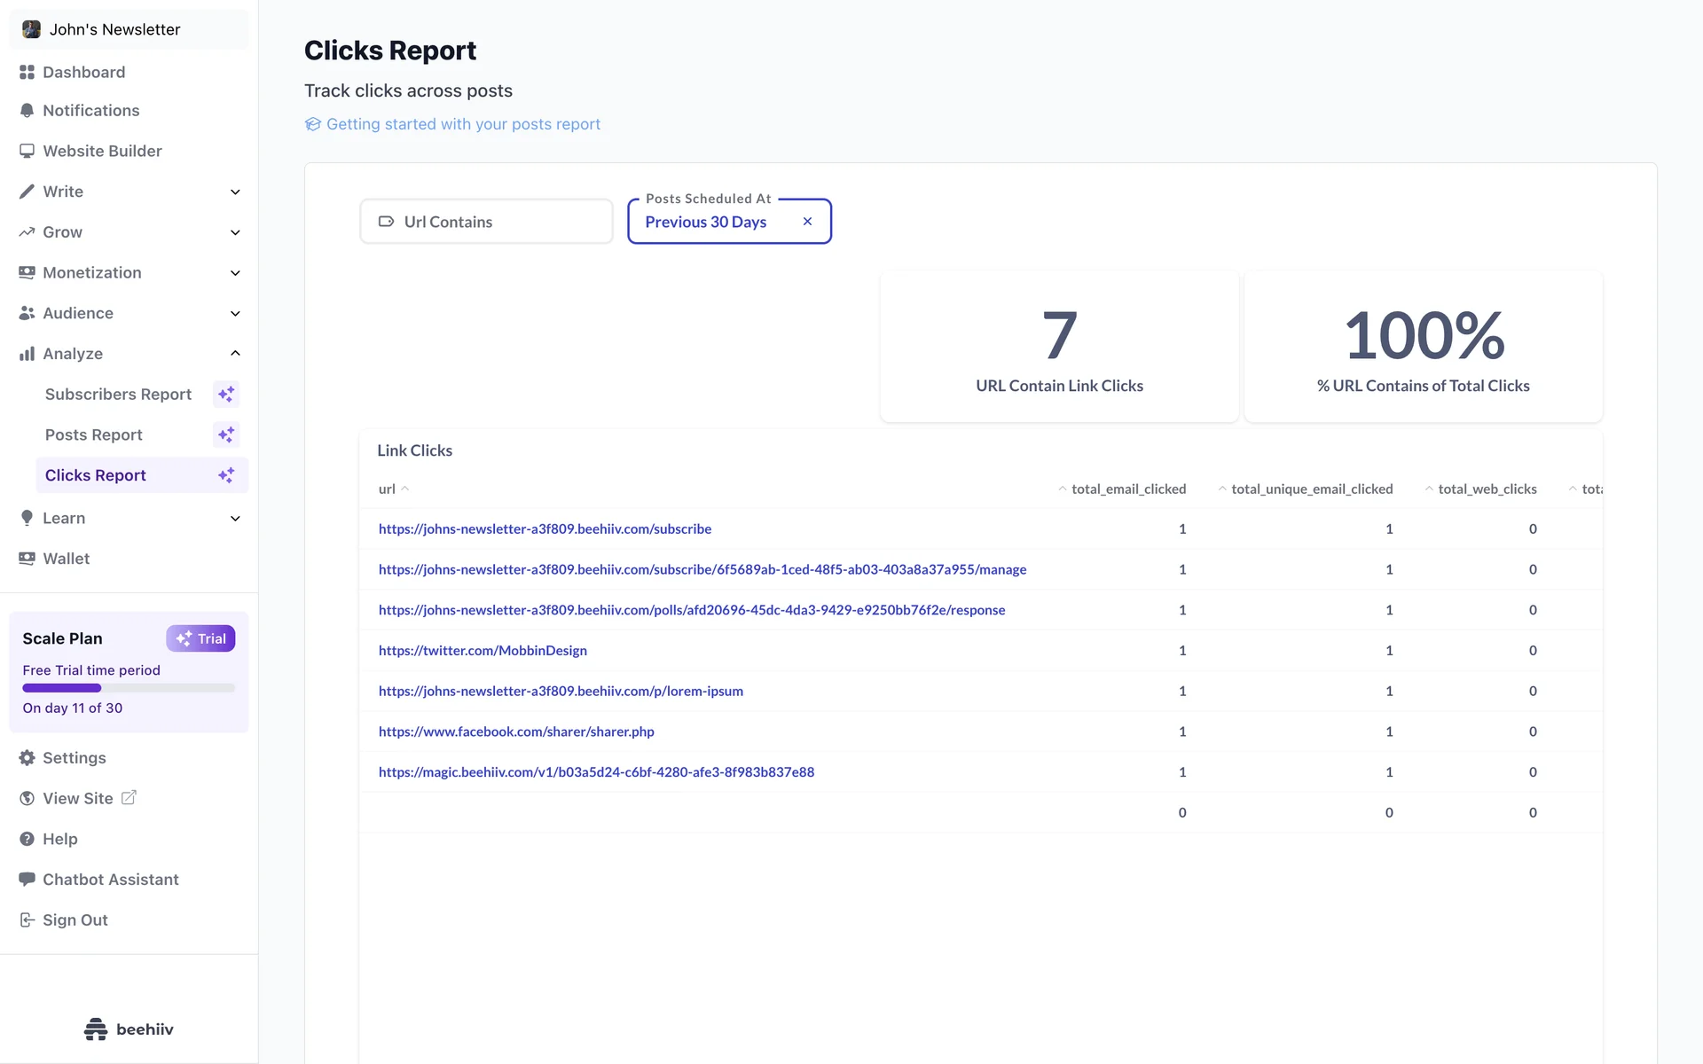
Task: Click sparkle icon beside Subscribers Report
Action: coord(226,394)
